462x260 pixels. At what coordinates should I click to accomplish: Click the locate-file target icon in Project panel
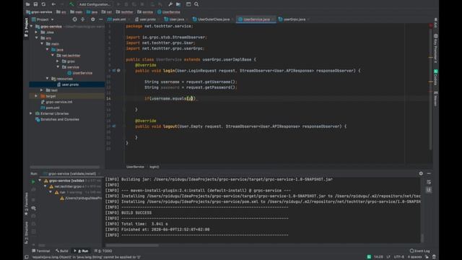tap(74, 19)
